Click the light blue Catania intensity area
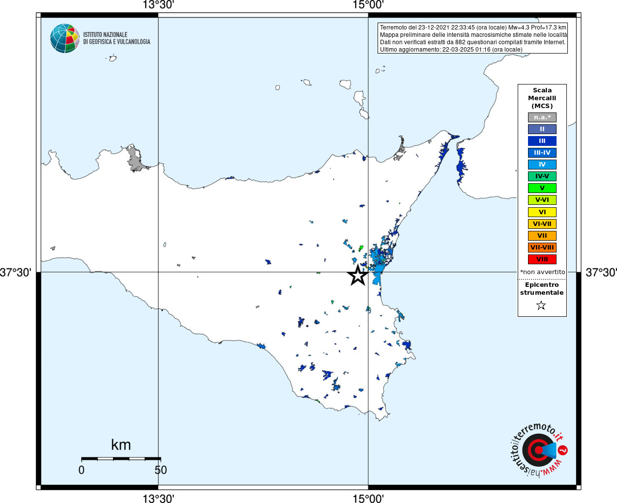Image resolution: width=617 pixels, height=503 pixels. pos(379,265)
